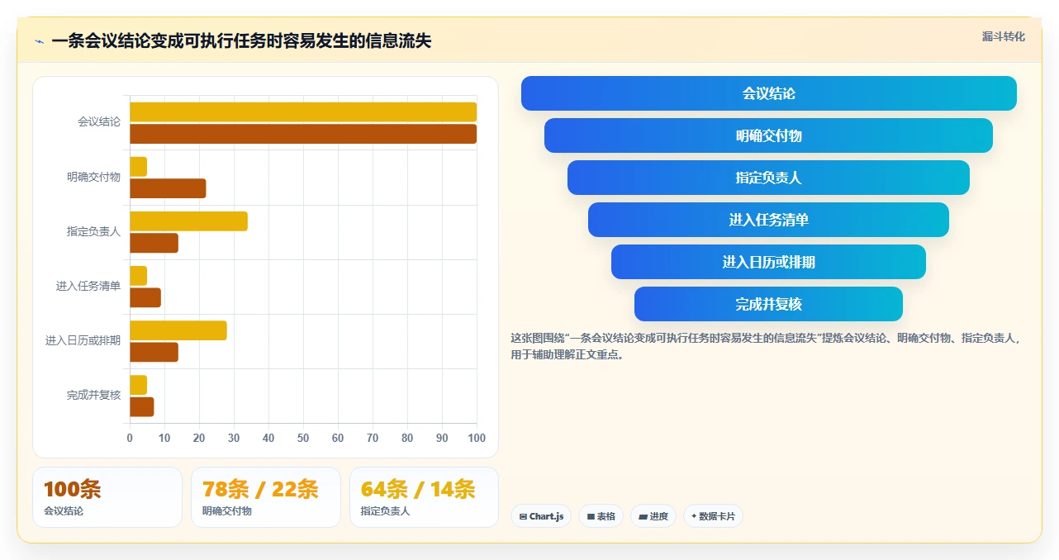Click the brown bar for 完成并复核
This screenshot has height=560, width=1059.
tap(141, 406)
